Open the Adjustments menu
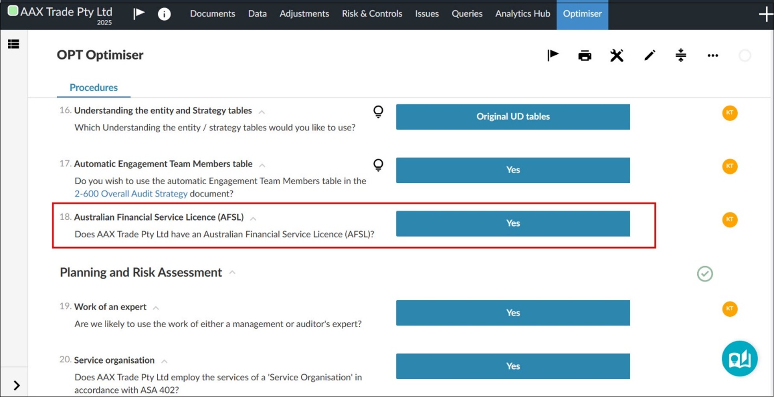Screen dimensions: 774x397 tap(304, 14)
